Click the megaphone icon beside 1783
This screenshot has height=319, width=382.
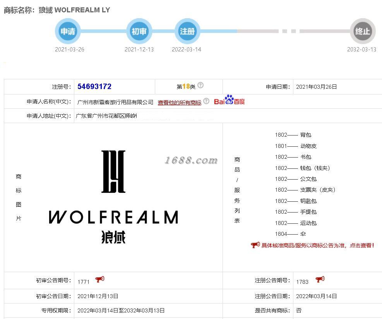[320, 279]
